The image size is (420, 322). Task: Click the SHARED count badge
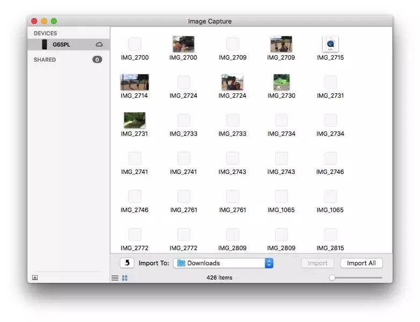pyautogui.click(x=97, y=60)
